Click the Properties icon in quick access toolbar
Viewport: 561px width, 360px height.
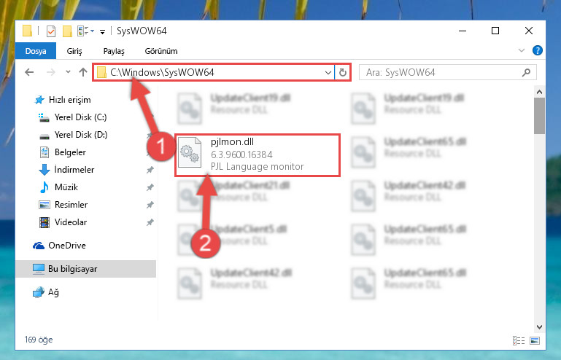[51, 31]
